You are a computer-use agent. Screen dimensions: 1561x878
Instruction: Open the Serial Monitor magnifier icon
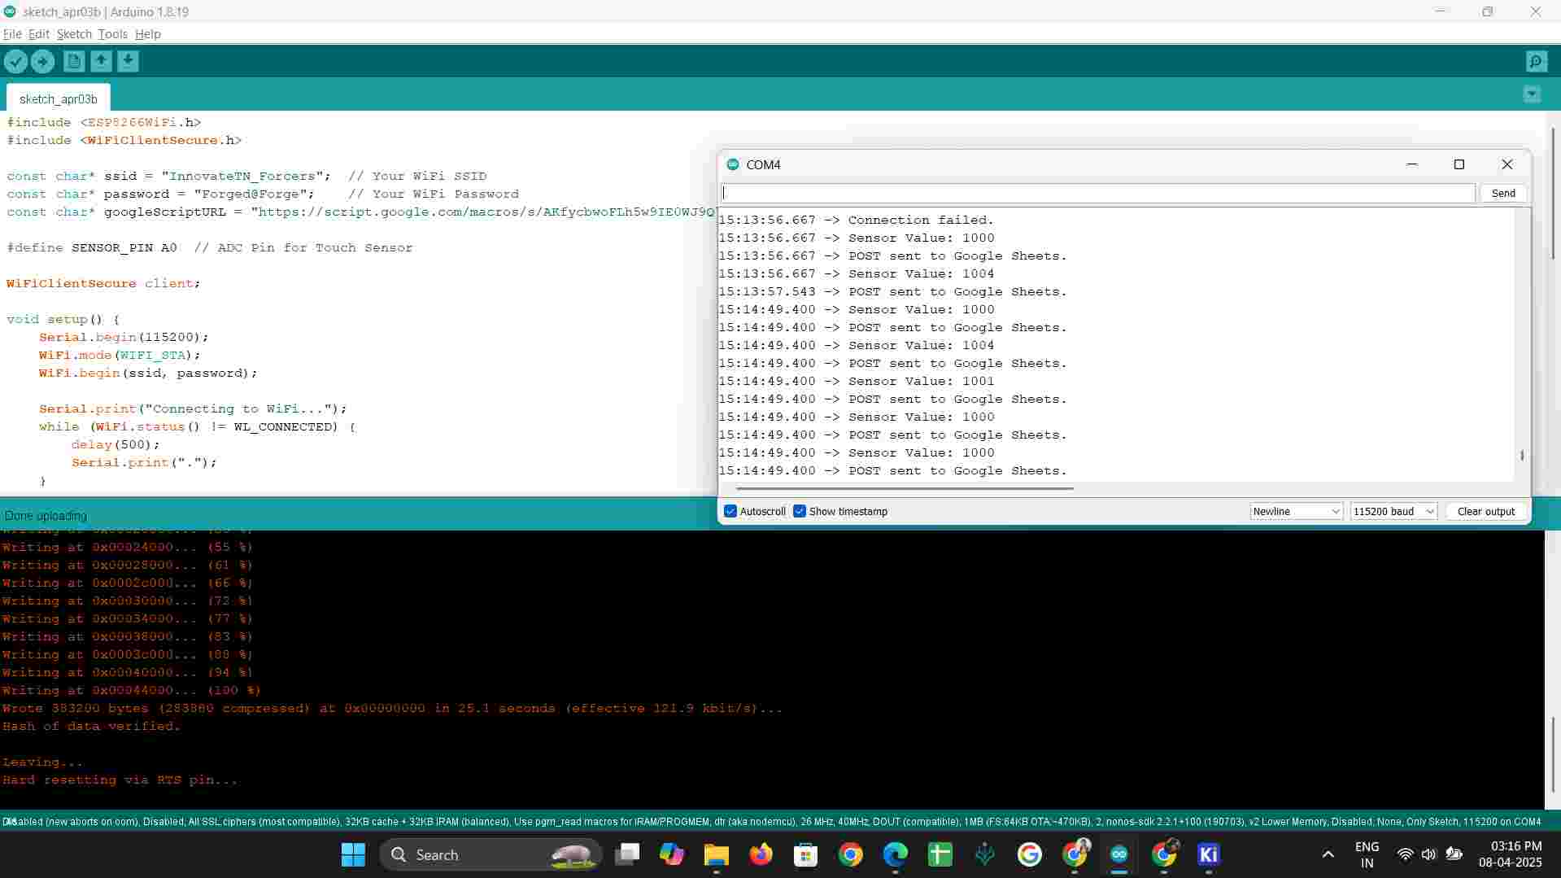pos(1536,61)
